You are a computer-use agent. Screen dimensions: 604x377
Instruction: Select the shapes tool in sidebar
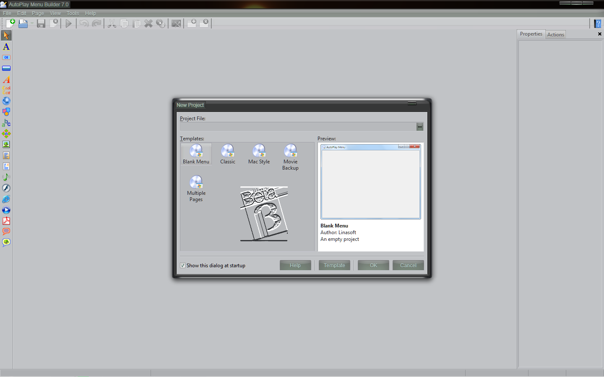[x=6, y=112]
